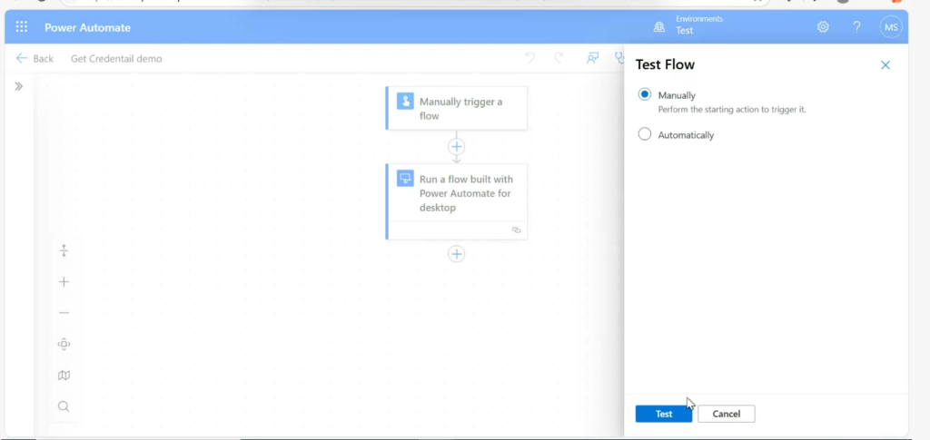The image size is (930, 440).
Task: Click the Cancel button
Action: [726, 414]
